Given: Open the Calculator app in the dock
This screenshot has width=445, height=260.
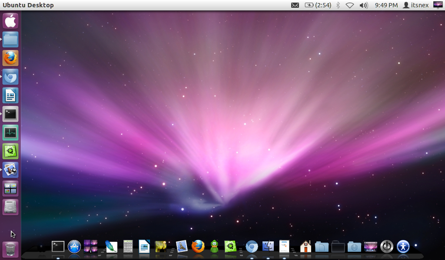Looking at the screenshot, I should pos(127,247).
